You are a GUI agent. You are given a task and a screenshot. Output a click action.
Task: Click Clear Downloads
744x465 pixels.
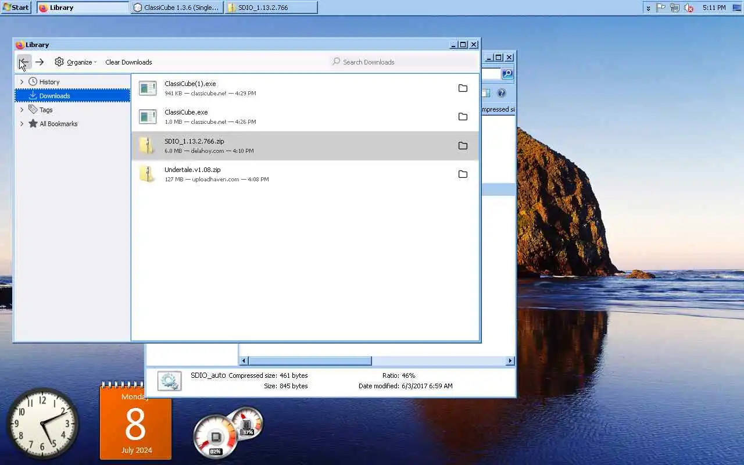(128, 62)
